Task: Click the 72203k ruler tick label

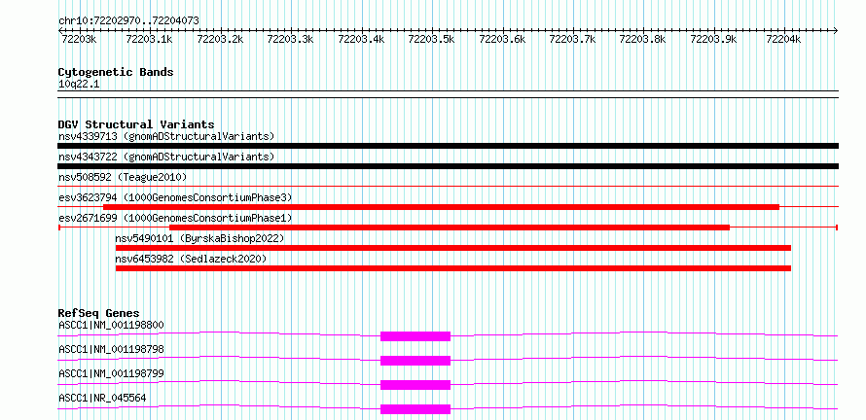Action: click(80, 39)
